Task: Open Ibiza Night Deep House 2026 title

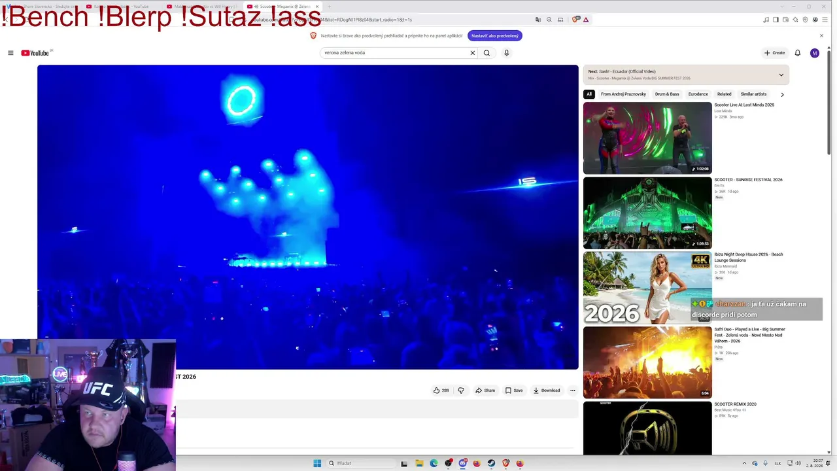Action: pyautogui.click(x=749, y=257)
